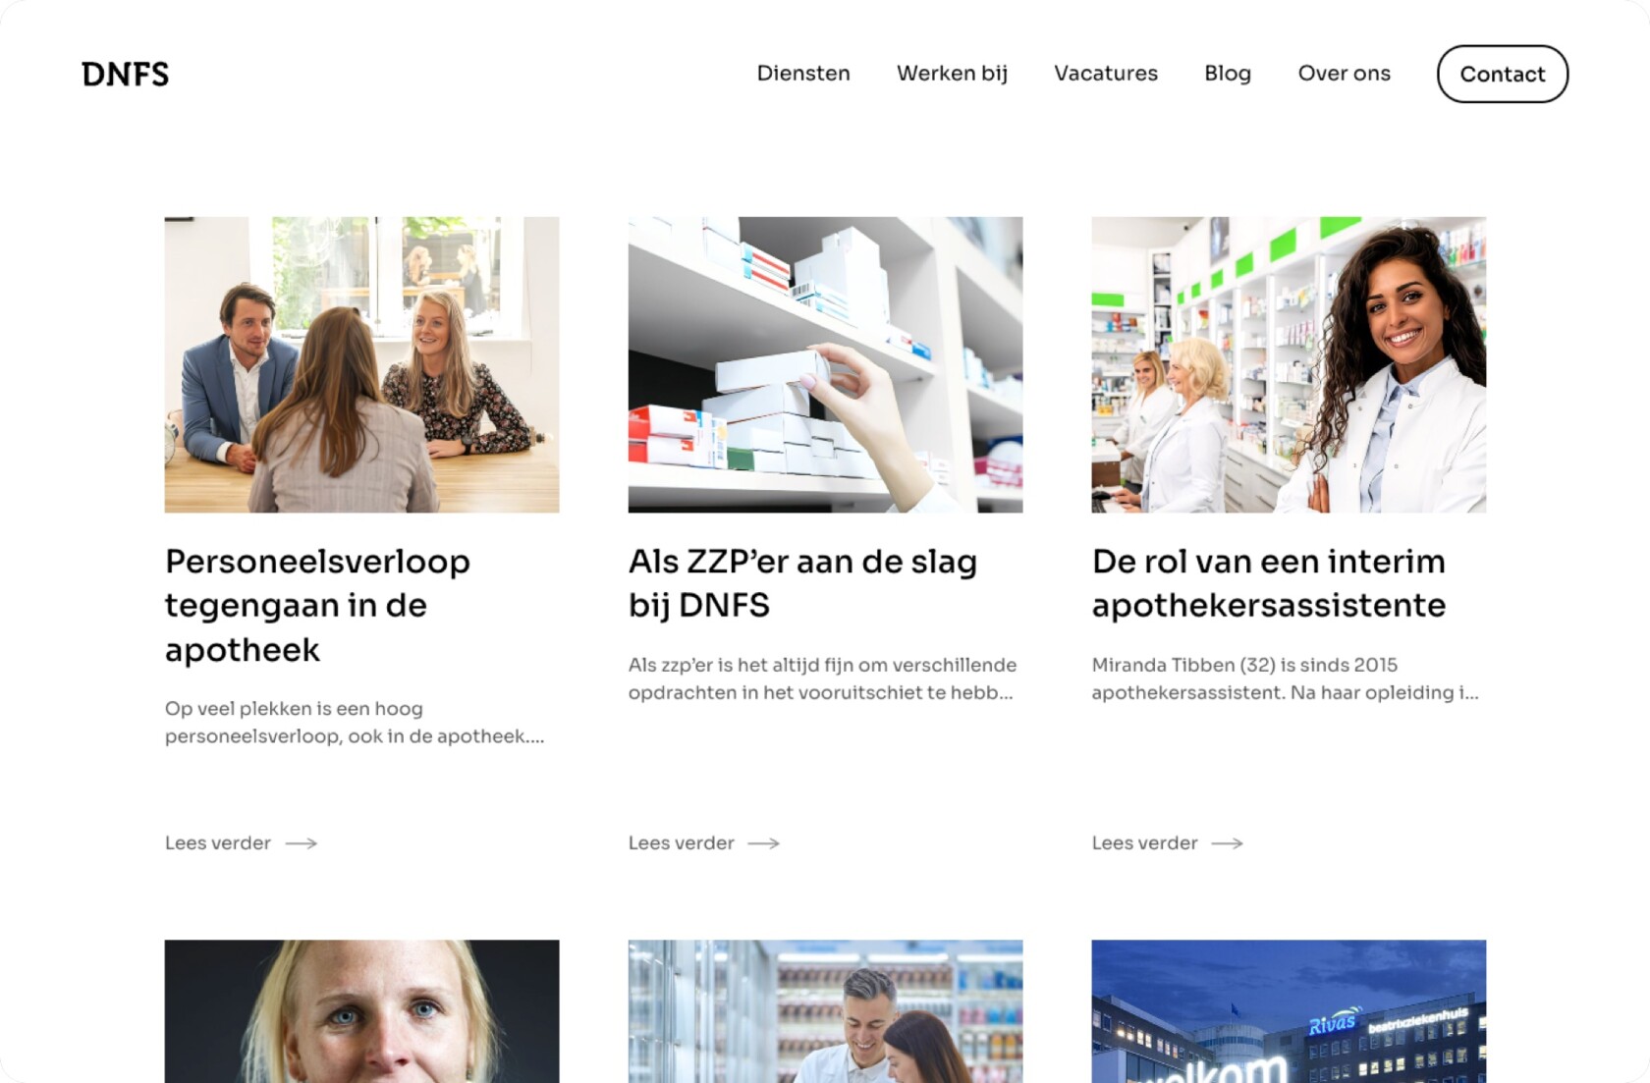The height and width of the screenshot is (1083, 1650).
Task: Open the medicine shelf photo thumbnail
Action: [825, 364]
